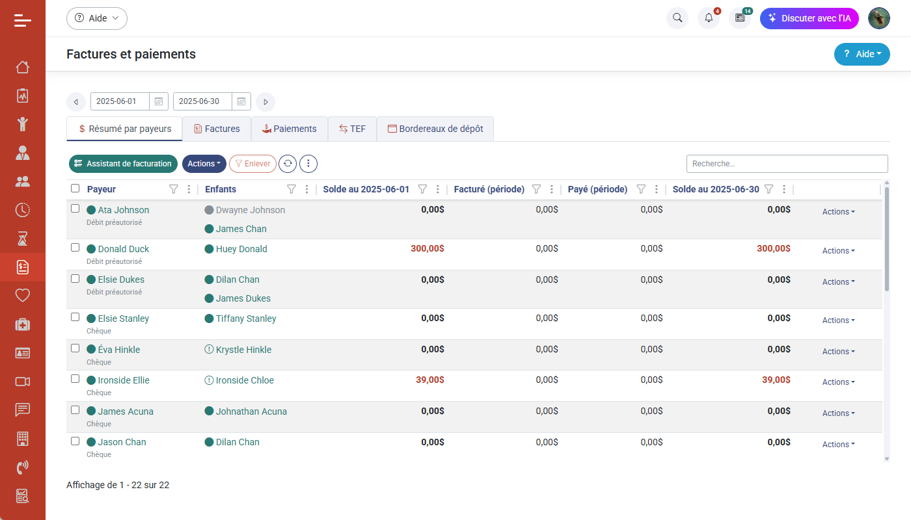Switch to the Paiements tab
Viewport: 911px width, 520px height.
(289, 129)
